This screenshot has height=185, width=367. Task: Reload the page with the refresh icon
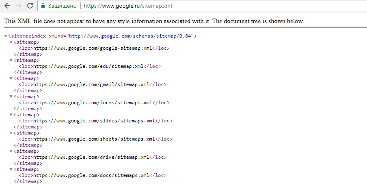click(x=30, y=6)
